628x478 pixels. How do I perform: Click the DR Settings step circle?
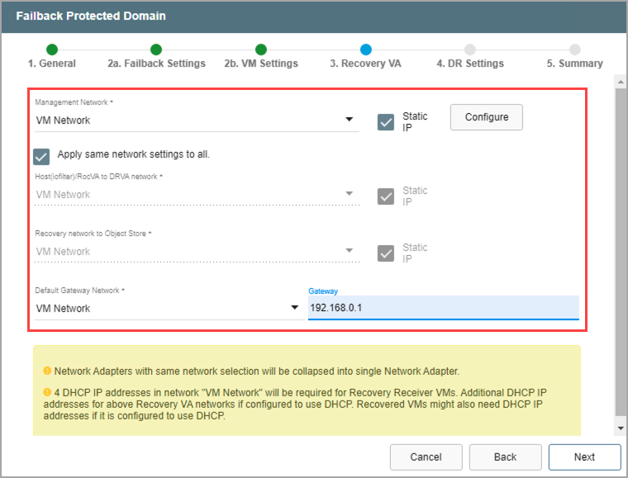470,50
